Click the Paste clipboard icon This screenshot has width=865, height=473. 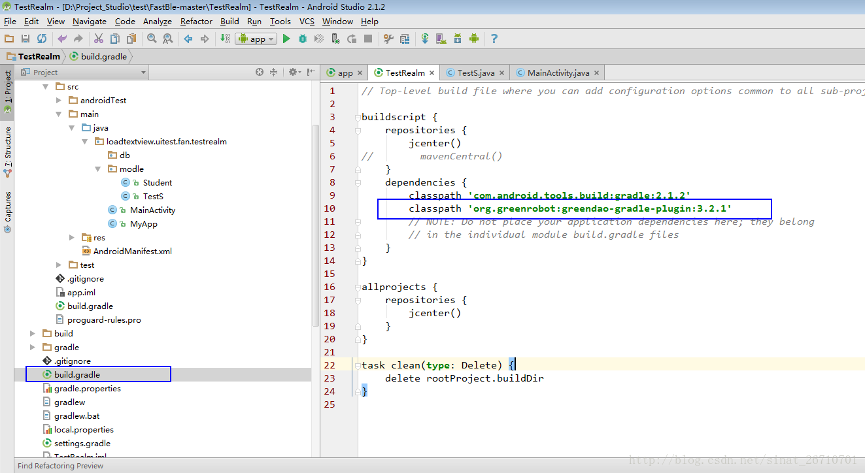[131, 39]
